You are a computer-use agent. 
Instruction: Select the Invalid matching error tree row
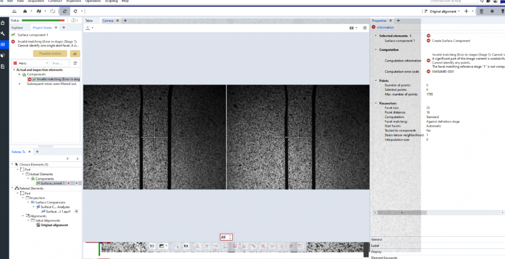pyautogui.click(x=54, y=79)
